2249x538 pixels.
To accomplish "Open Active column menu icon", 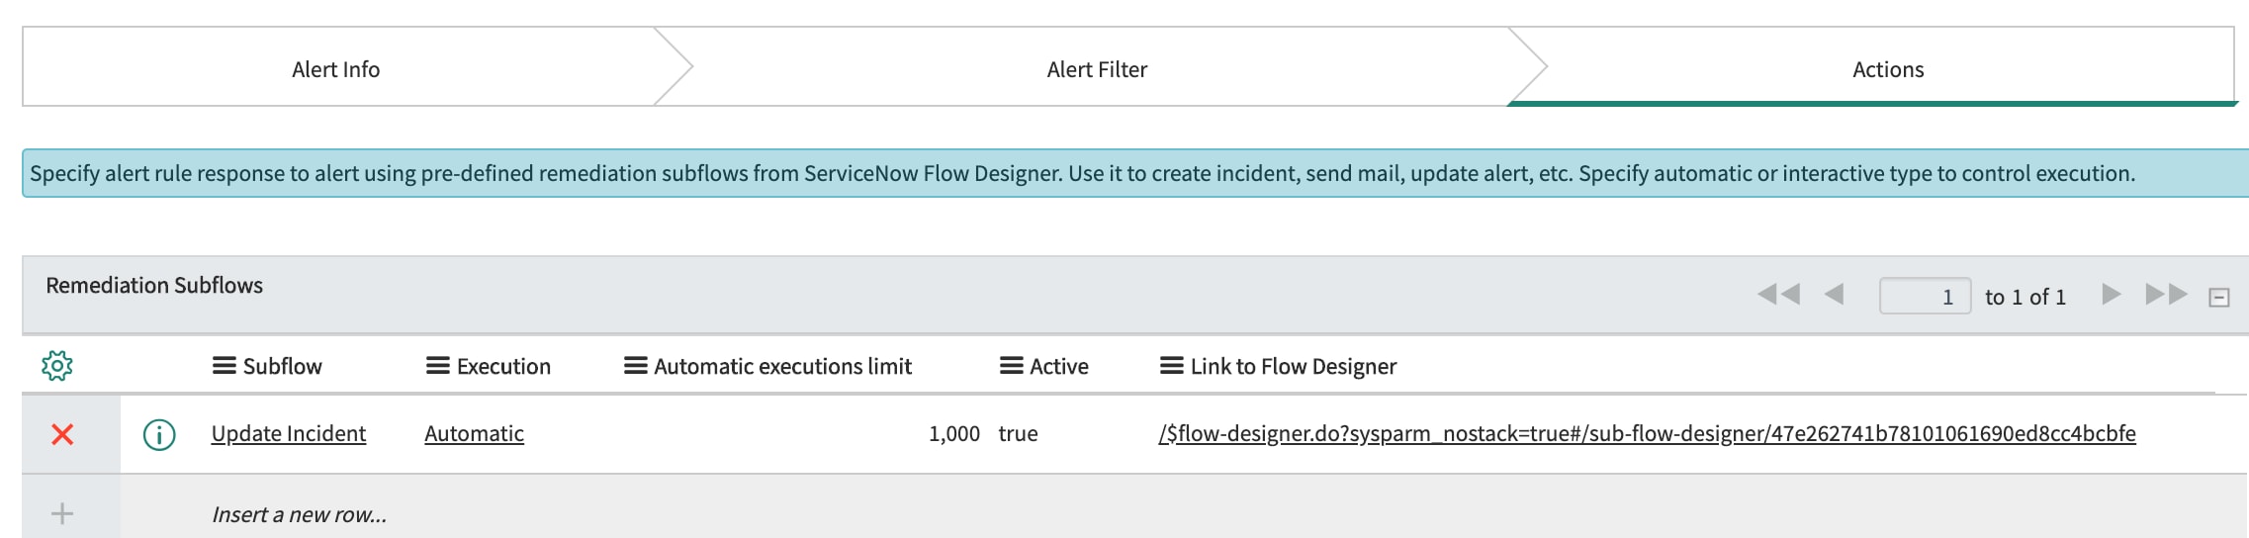I will click(x=1012, y=366).
